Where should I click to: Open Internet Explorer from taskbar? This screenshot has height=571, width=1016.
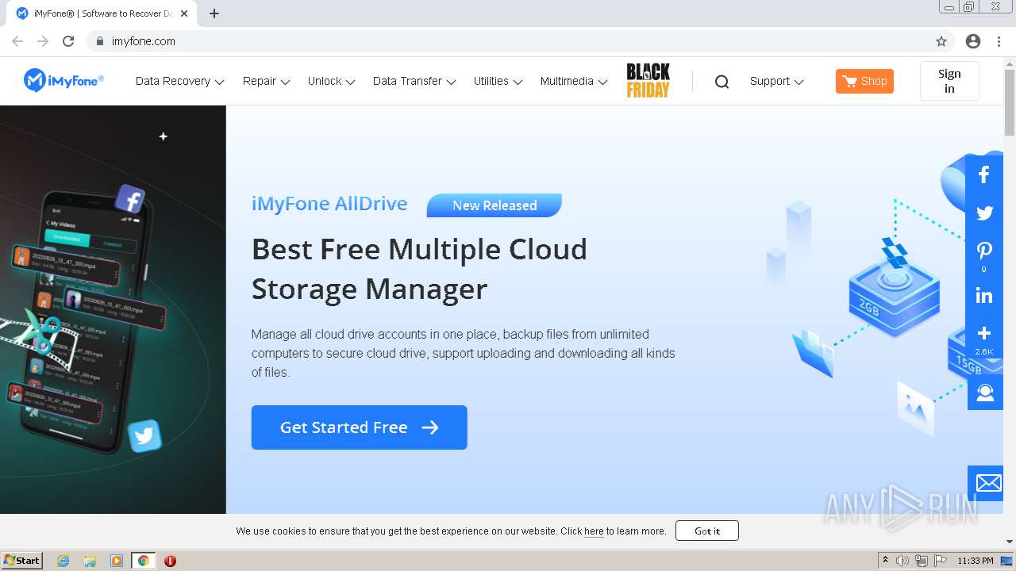[x=63, y=561]
